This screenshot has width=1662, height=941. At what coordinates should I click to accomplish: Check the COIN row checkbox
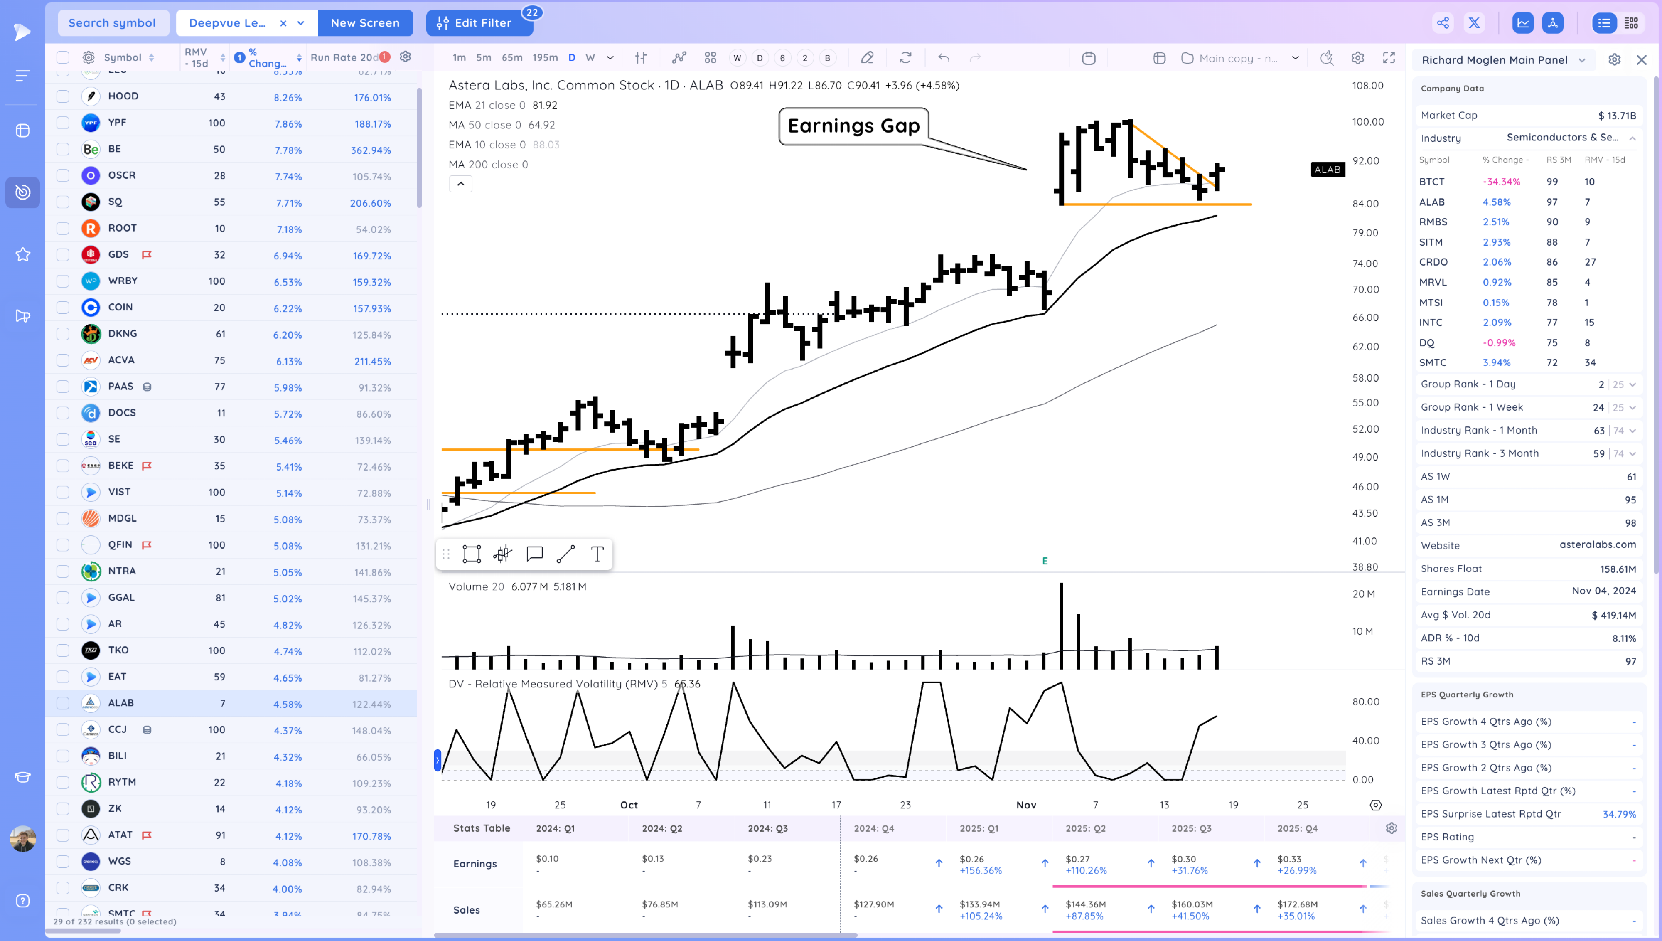click(63, 308)
